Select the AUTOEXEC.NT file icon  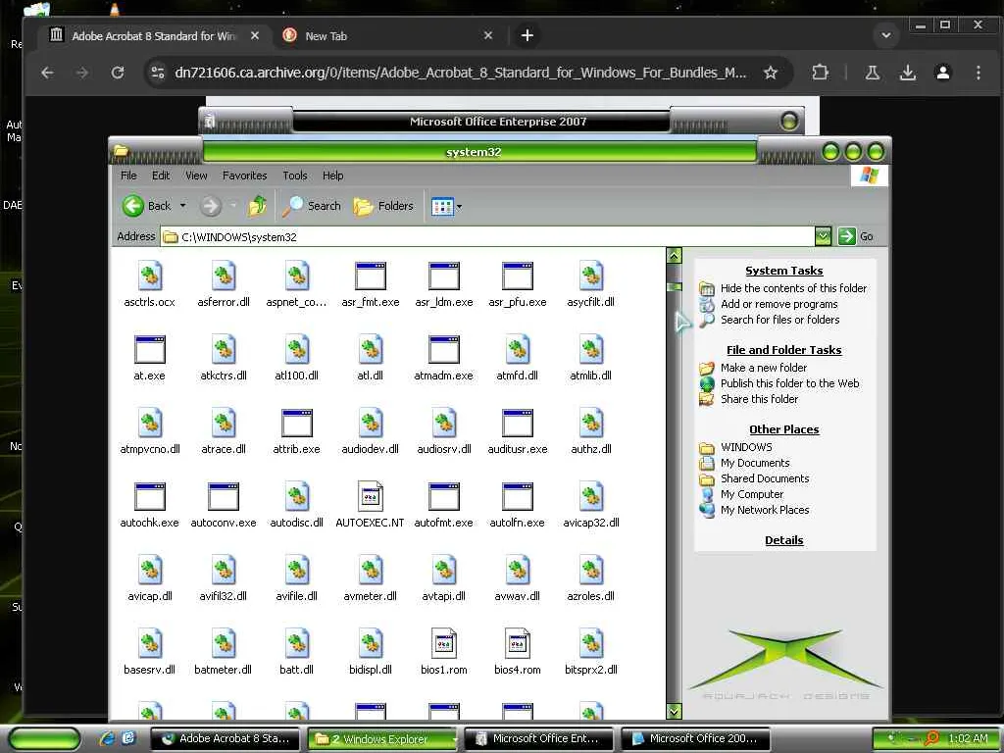370,496
